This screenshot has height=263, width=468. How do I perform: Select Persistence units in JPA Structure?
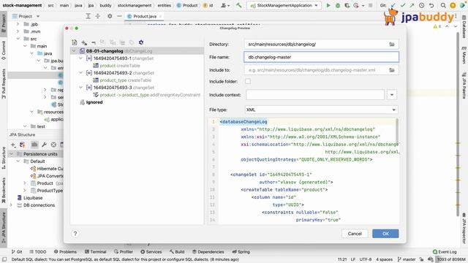point(40,154)
